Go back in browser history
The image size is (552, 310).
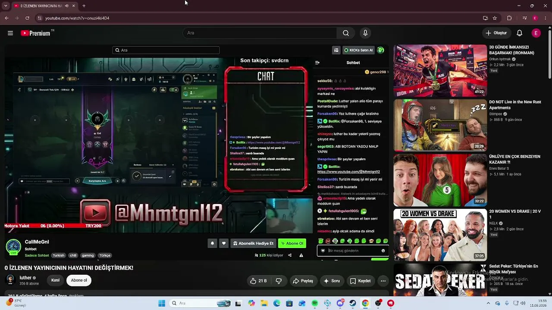(x=6, y=18)
